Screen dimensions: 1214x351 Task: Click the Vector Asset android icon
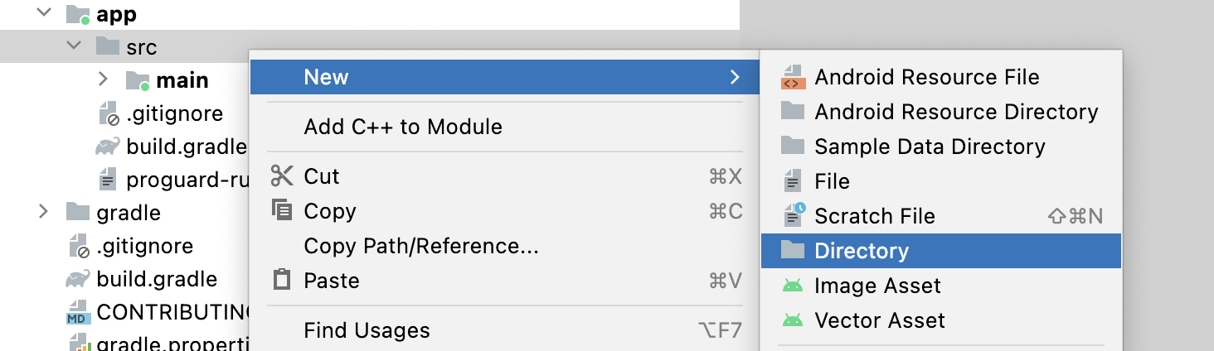(793, 320)
